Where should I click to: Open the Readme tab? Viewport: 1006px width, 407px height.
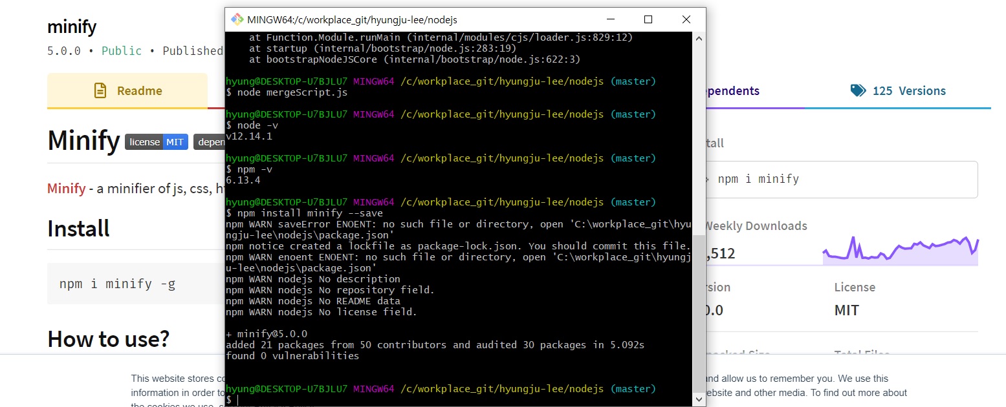pos(127,91)
